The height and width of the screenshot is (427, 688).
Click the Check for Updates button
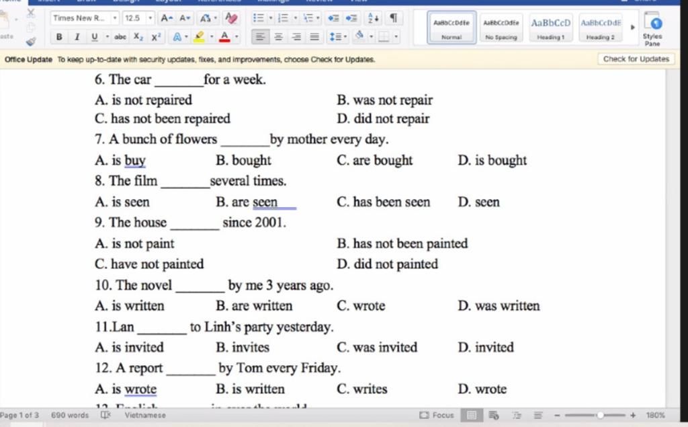point(636,59)
